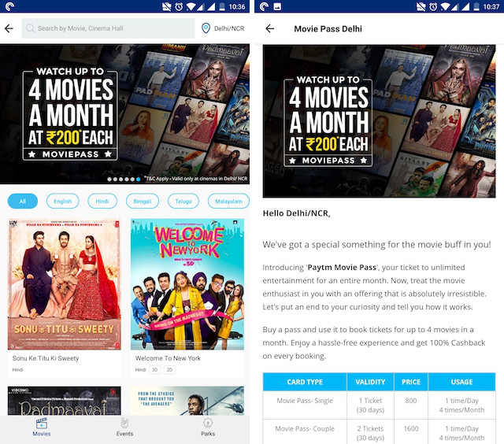Select the Movie Pass- Single row
Viewport: 504px width, 444px height.
coord(379,405)
